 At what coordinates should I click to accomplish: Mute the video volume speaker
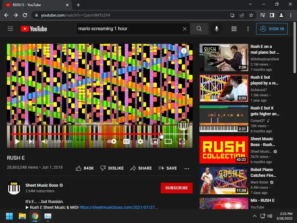tap(45, 141)
